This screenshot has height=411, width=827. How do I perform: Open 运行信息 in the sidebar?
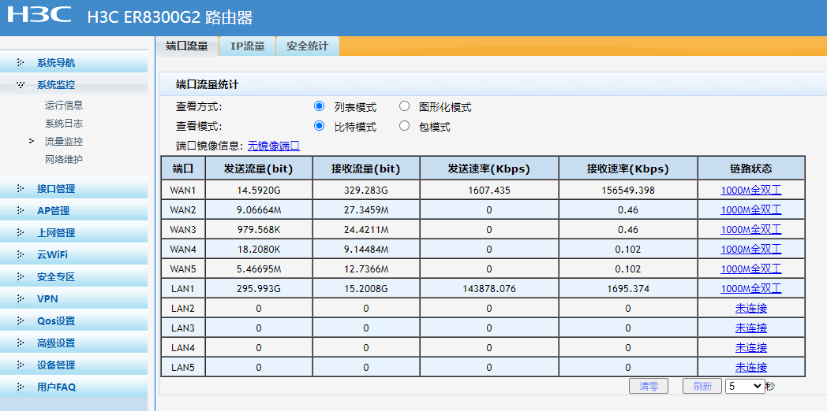click(64, 106)
